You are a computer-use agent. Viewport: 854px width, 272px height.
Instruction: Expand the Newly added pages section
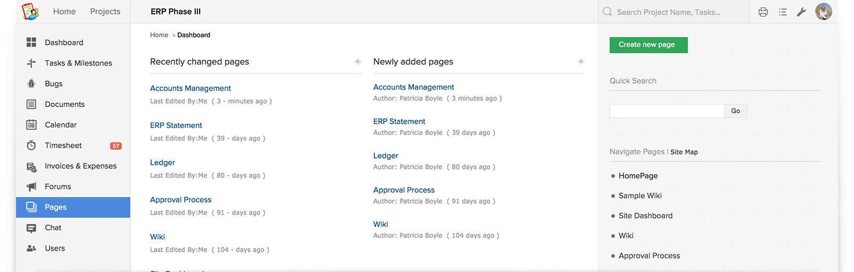pos(581,62)
